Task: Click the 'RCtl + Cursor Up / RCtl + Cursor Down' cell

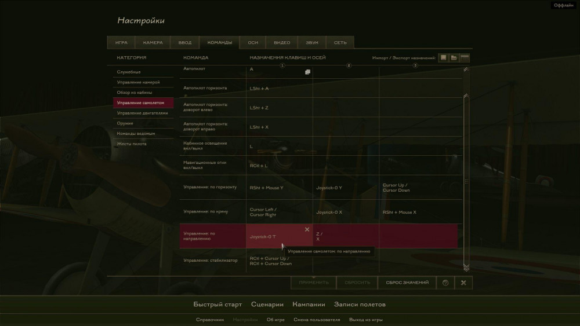Action: 280,261
